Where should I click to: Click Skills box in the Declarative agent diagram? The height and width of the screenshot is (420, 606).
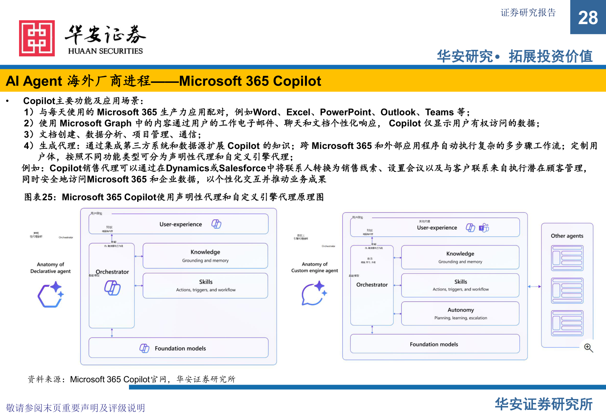click(x=205, y=286)
